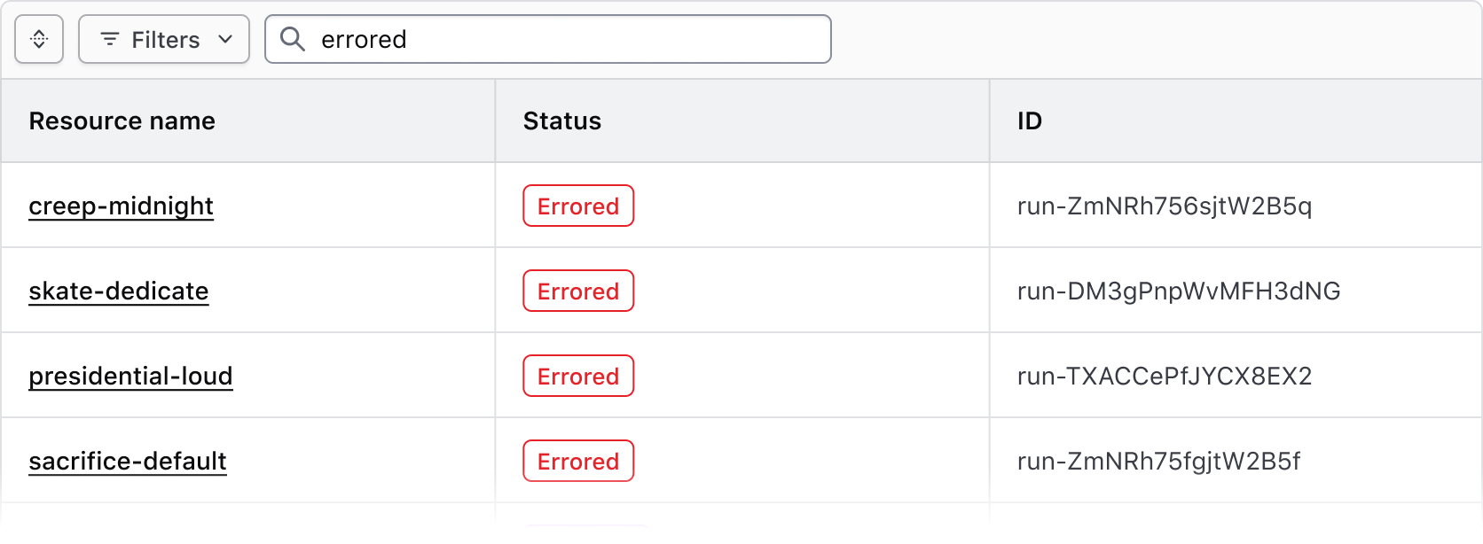Click the sort direction icon button
Screen dimensions: 1483x544
(x=39, y=39)
